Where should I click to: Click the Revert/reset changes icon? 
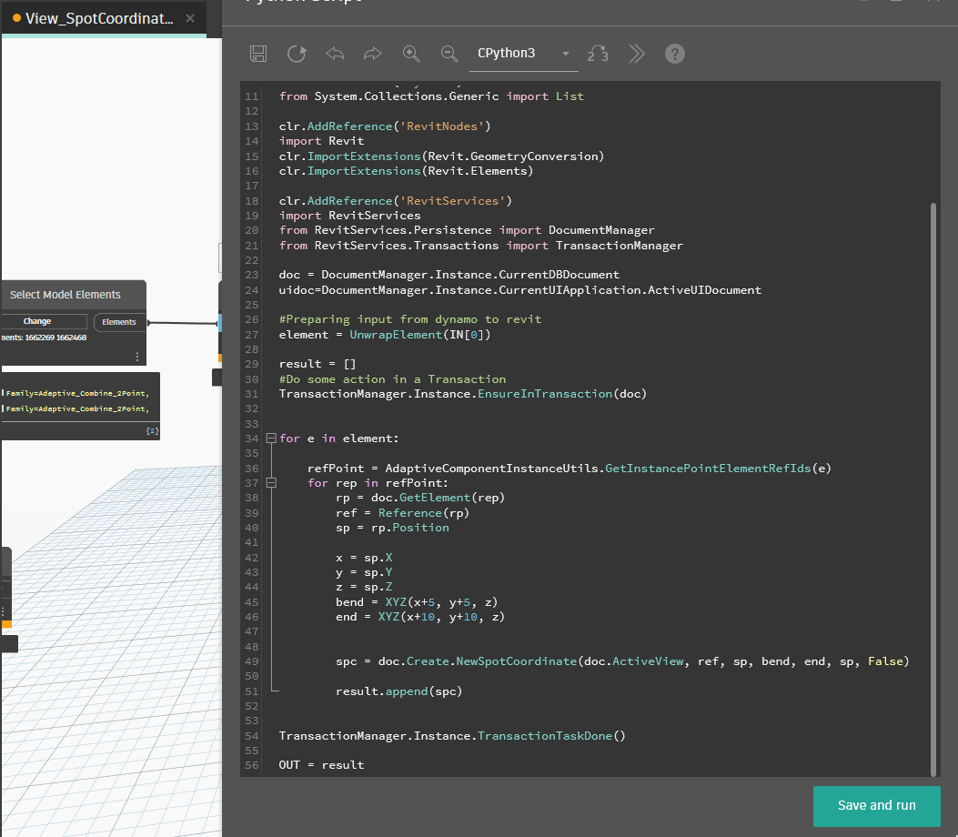(x=297, y=54)
